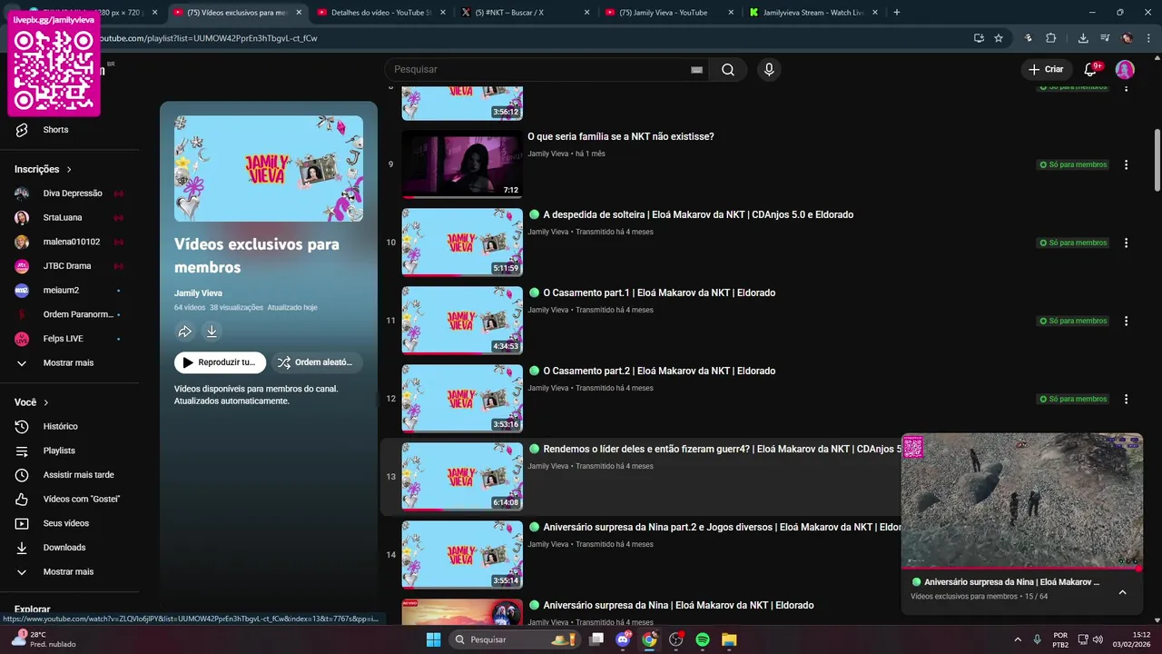Switch to 'Jamilyvieva Stream' Kick tab
Screen dimensions: 1162x654
(x=812, y=13)
